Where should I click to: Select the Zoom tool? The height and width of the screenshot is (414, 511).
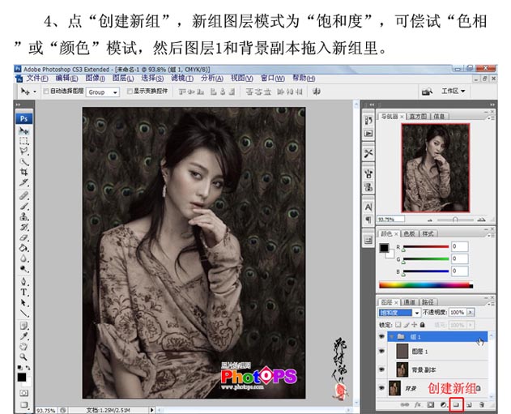tap(23, 356)
